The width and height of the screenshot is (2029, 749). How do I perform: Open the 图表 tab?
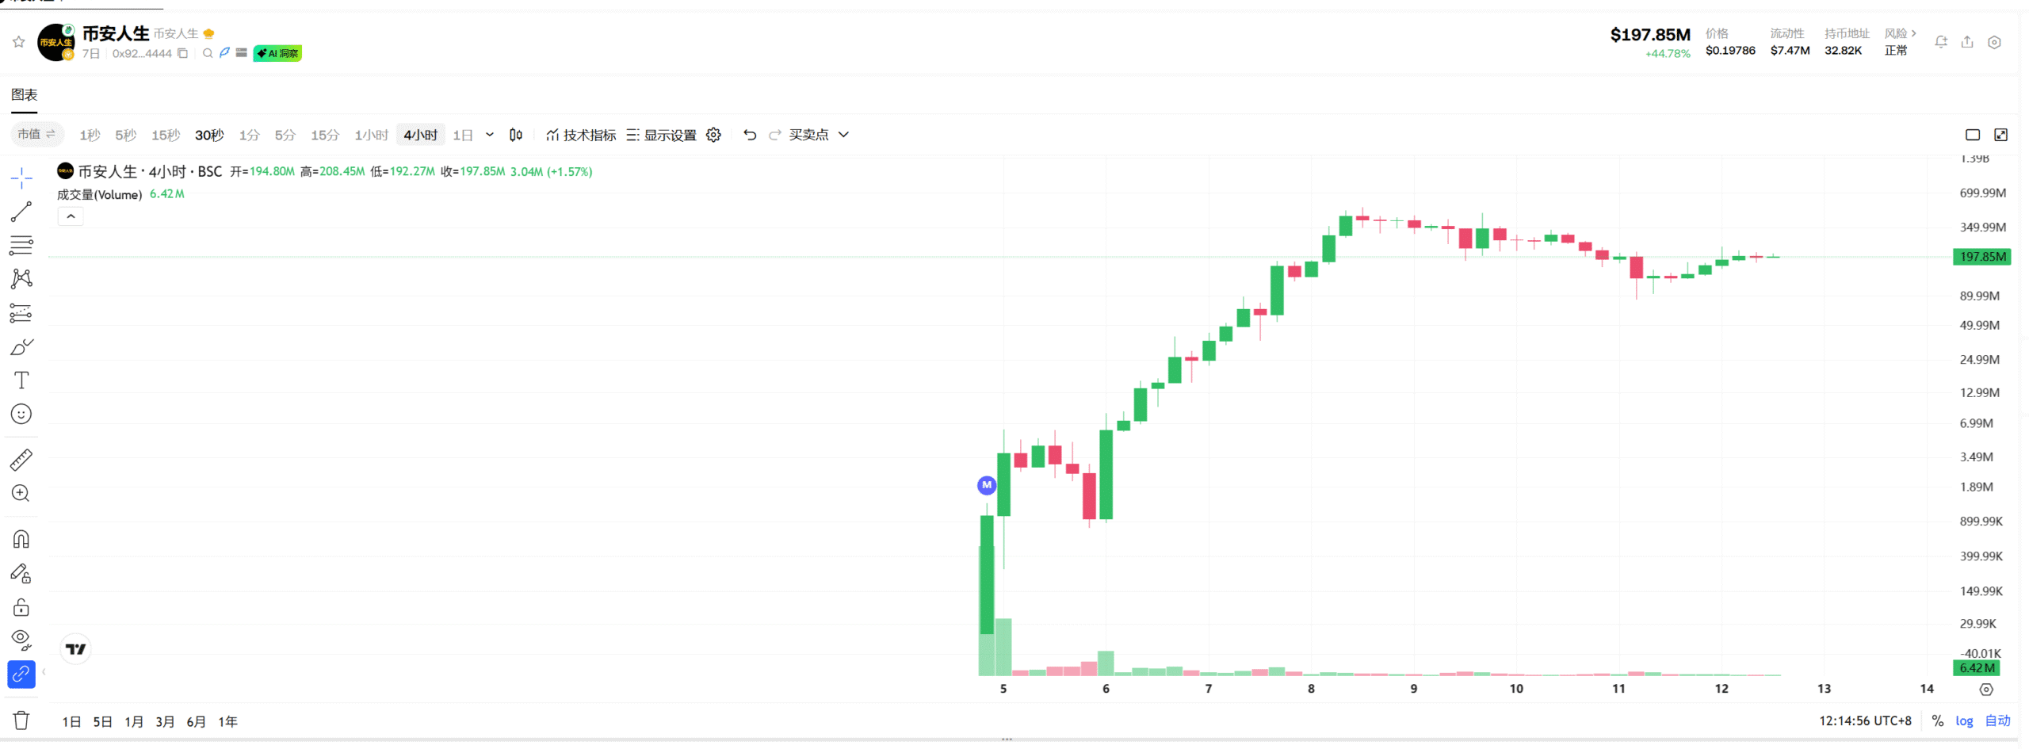click(25, 95)
